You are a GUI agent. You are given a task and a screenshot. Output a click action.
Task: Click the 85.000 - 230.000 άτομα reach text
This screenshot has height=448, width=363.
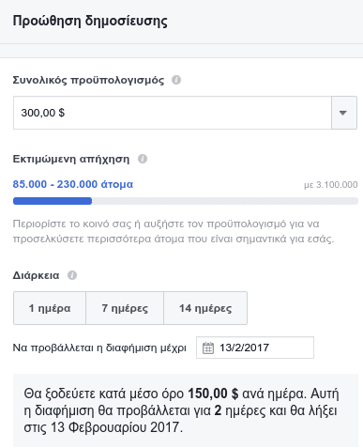coord(73,184)
